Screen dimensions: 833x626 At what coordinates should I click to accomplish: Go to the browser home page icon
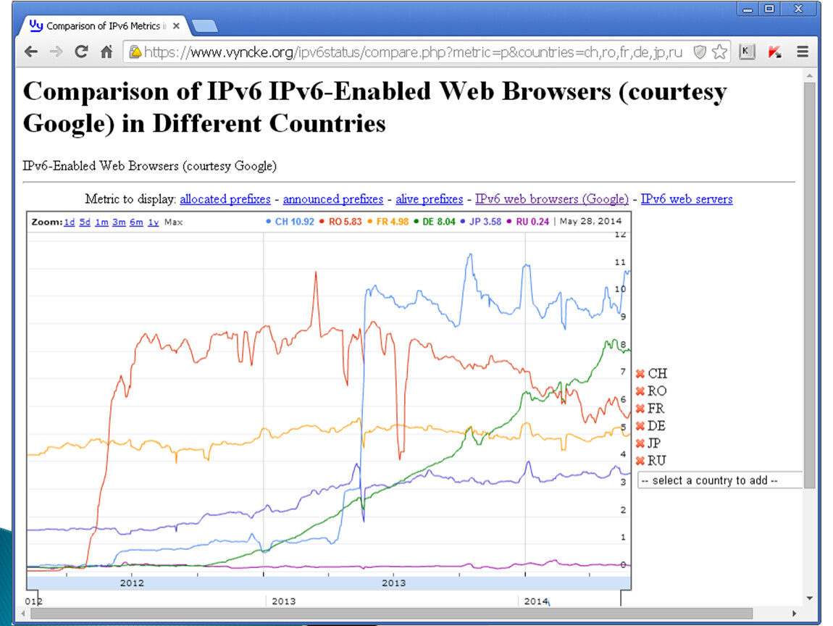pos(106,51)
